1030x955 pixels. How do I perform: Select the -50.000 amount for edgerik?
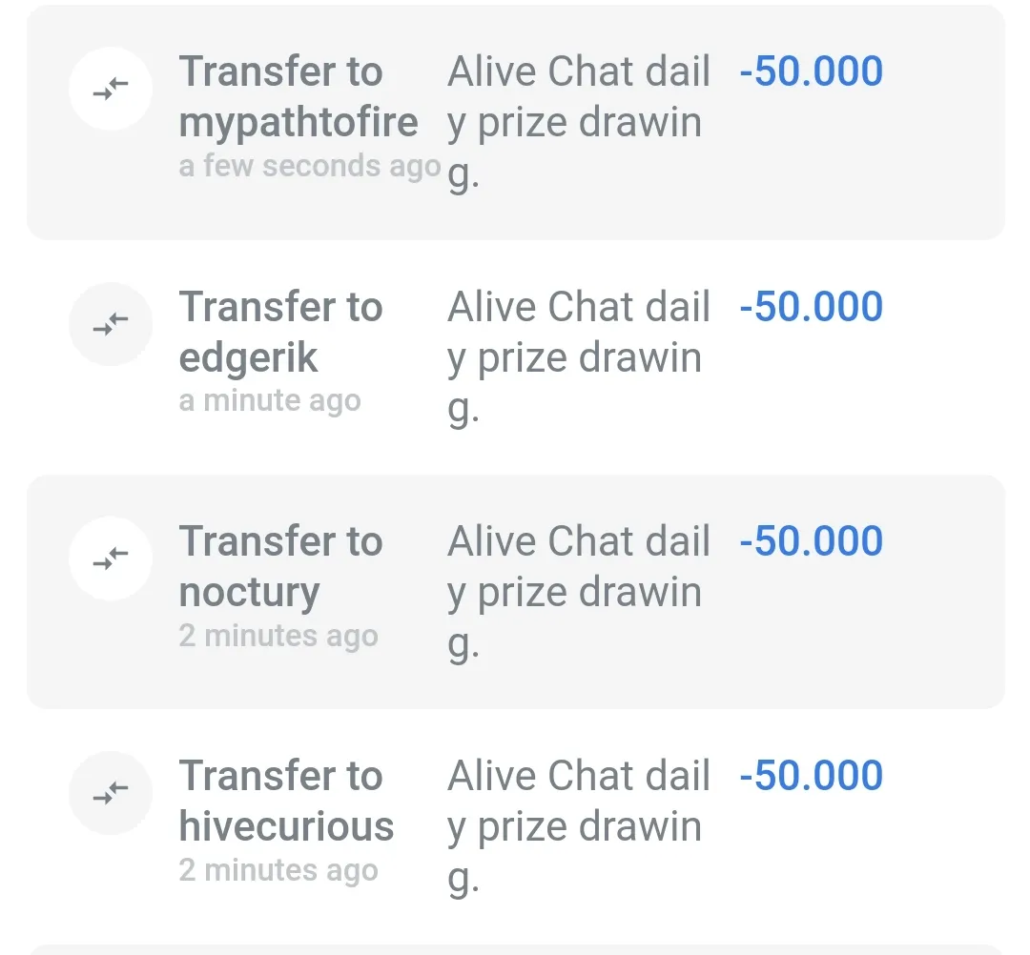pos(811,307)
